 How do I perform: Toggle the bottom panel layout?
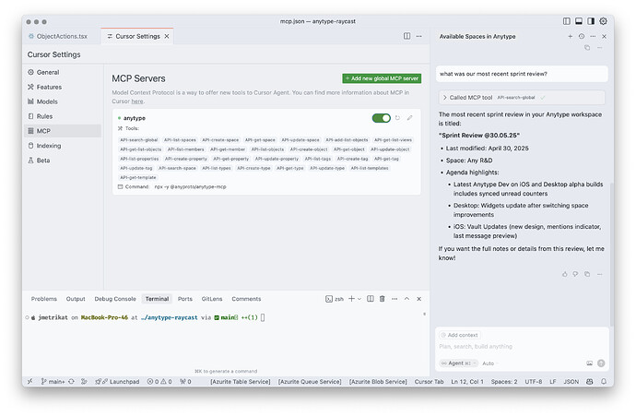579,21
